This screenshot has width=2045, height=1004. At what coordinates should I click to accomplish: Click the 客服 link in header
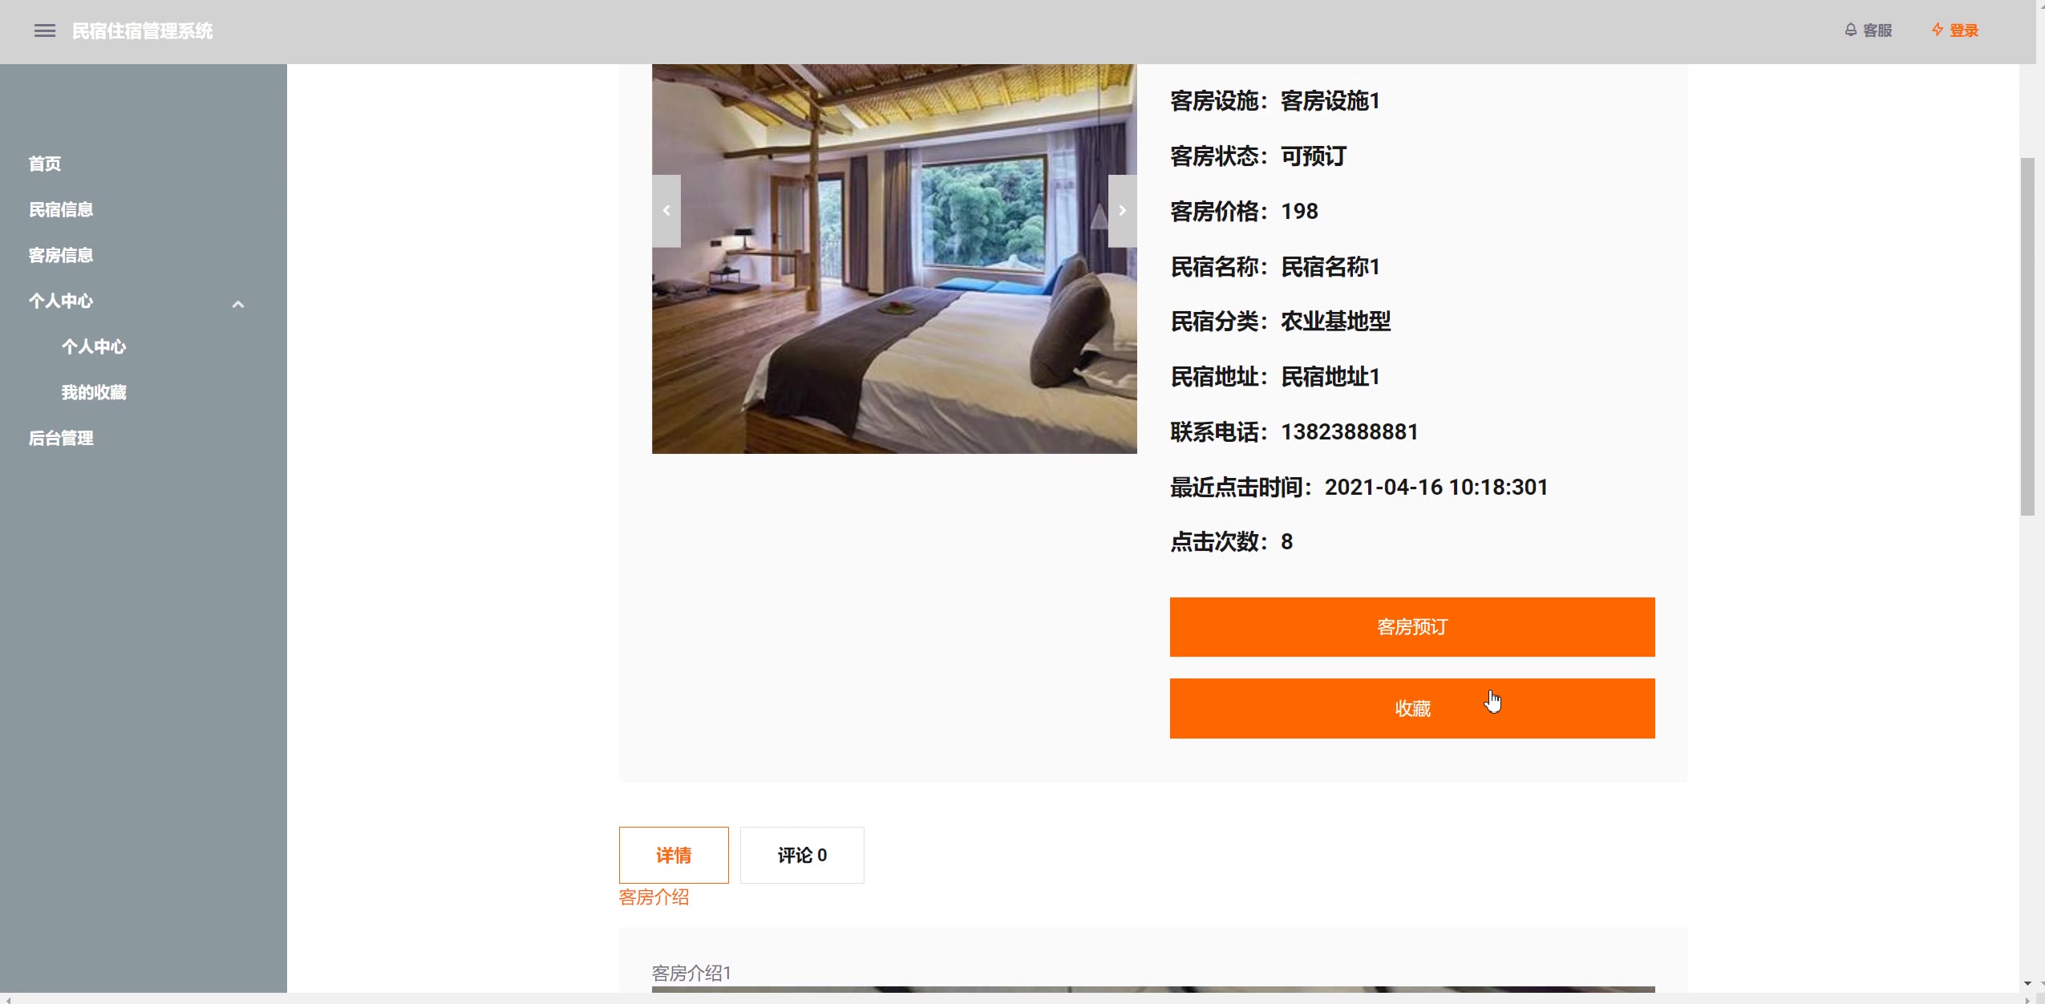1877,30
